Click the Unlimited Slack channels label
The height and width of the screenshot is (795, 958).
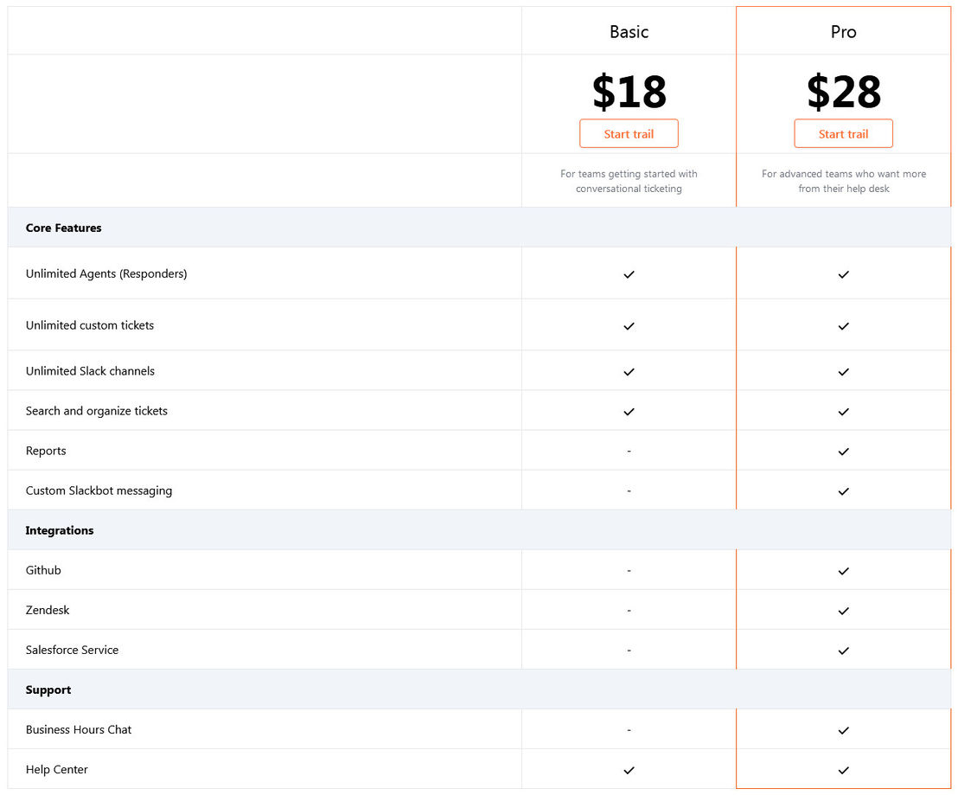[90, 371]
